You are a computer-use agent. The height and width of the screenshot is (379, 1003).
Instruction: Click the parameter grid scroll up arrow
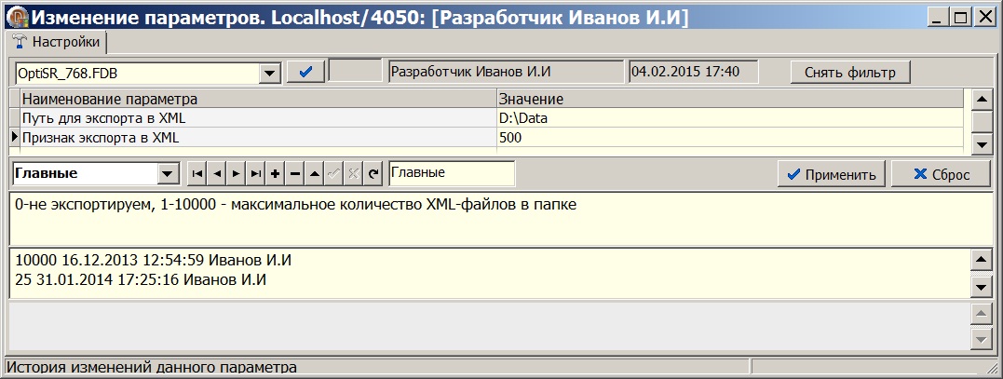[981, 100]
